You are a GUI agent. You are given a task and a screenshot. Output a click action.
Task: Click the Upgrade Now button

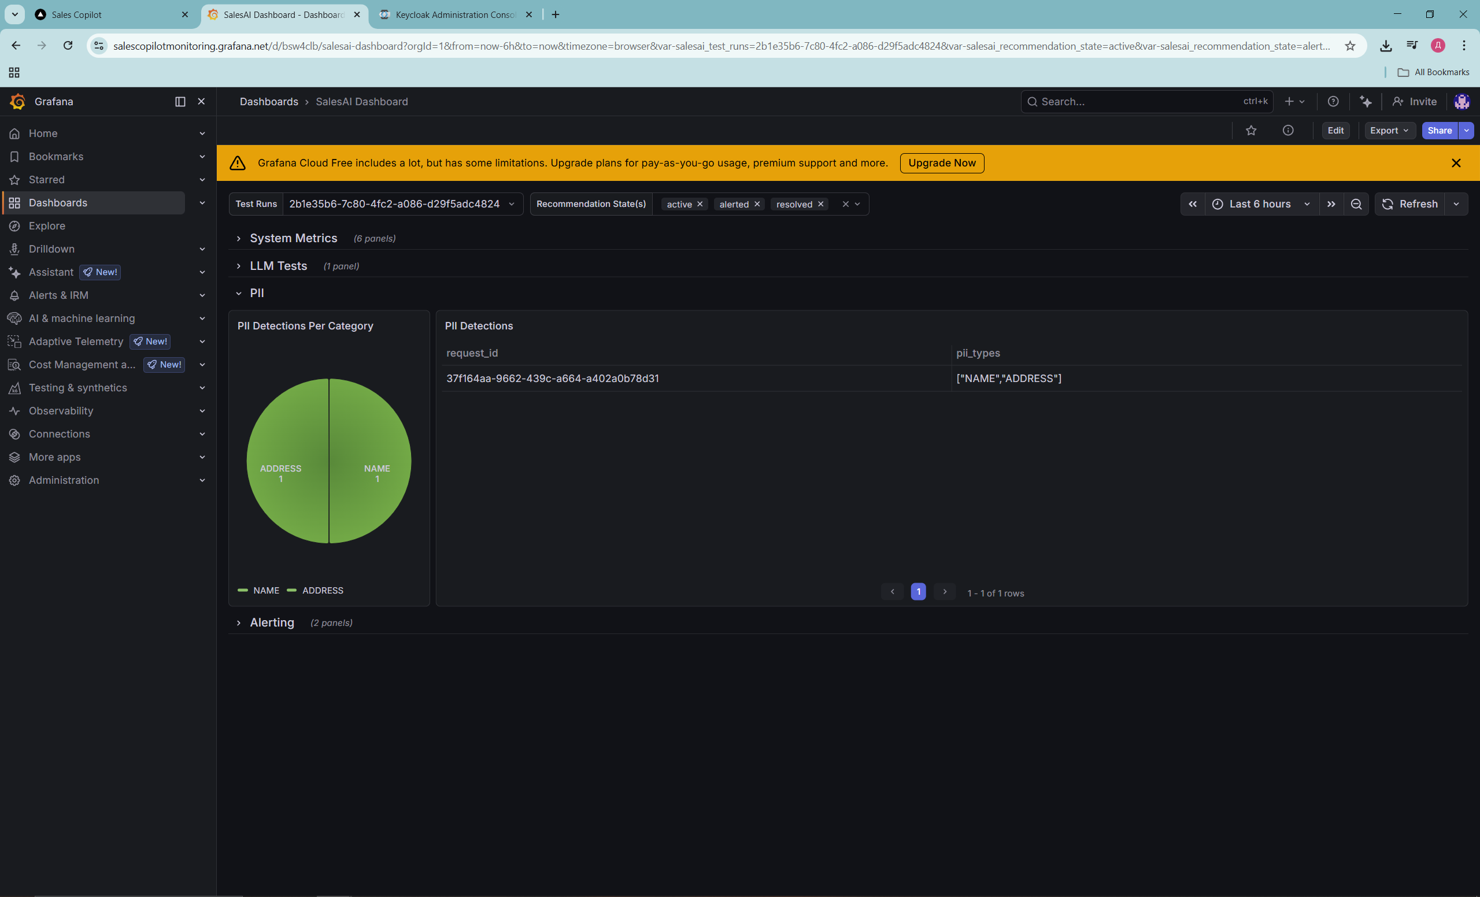[941, 163]
